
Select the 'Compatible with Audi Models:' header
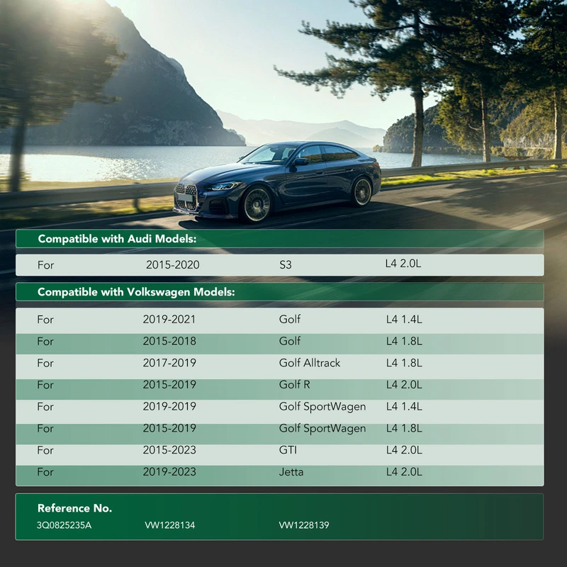tap(117, 239)
